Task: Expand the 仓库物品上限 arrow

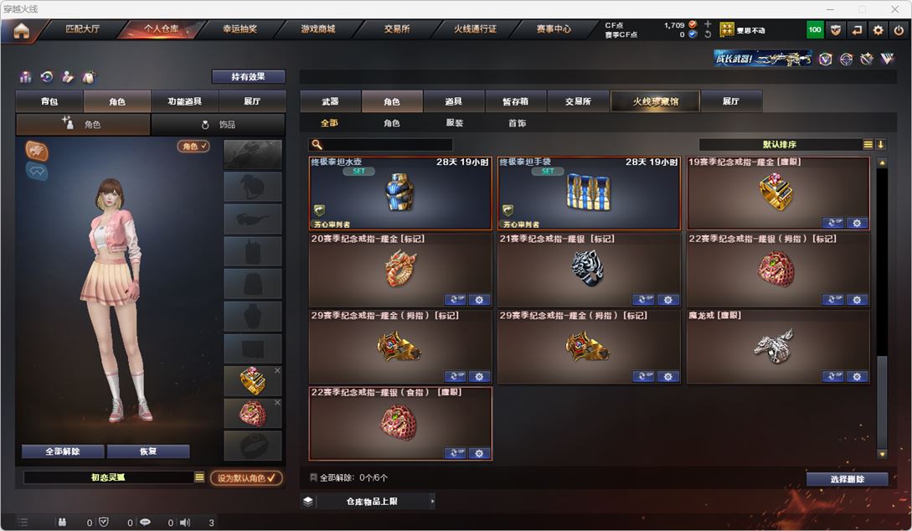Action: [x=432, y=501]
